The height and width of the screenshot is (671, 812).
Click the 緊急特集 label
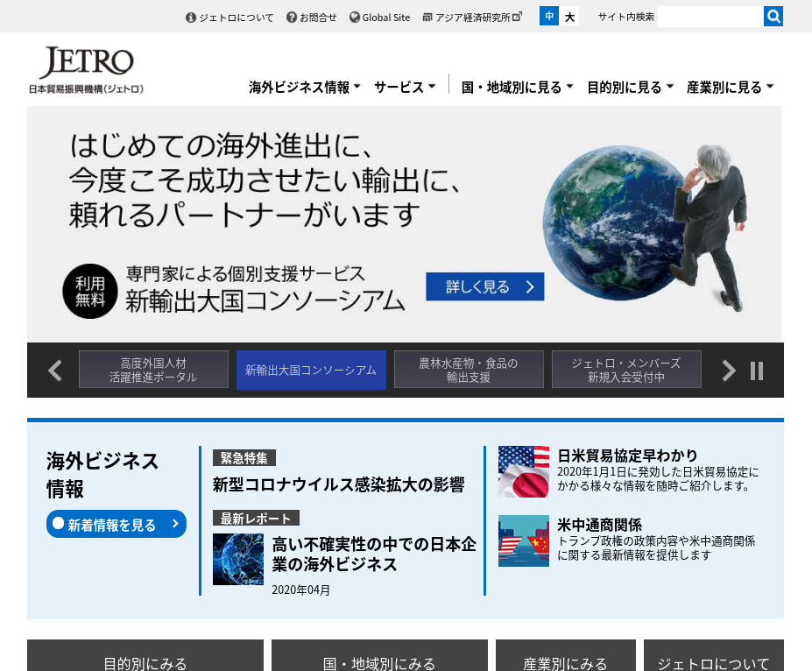pos(244,457)
